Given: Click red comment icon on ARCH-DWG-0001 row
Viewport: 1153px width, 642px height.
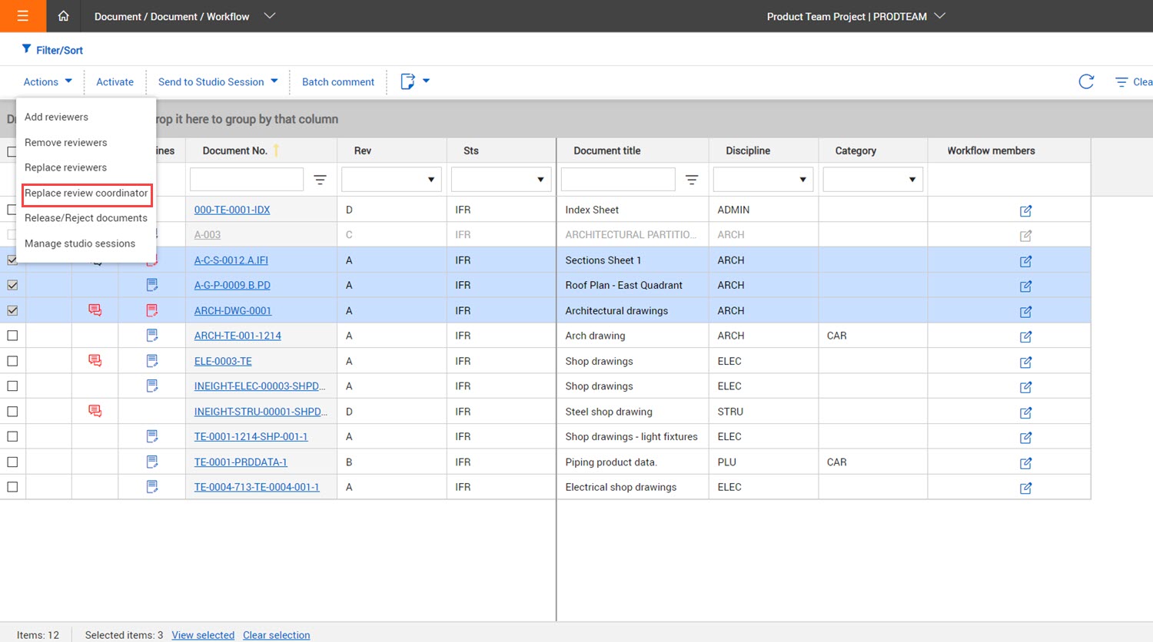Looking at the screenshot, I should [95, 310].
